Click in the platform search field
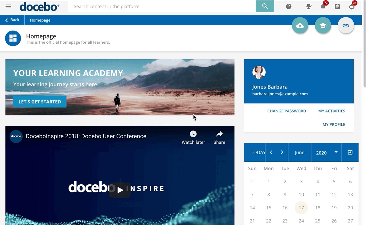The width and height of the screenshot is (366, 225). (x=162, y=6)
